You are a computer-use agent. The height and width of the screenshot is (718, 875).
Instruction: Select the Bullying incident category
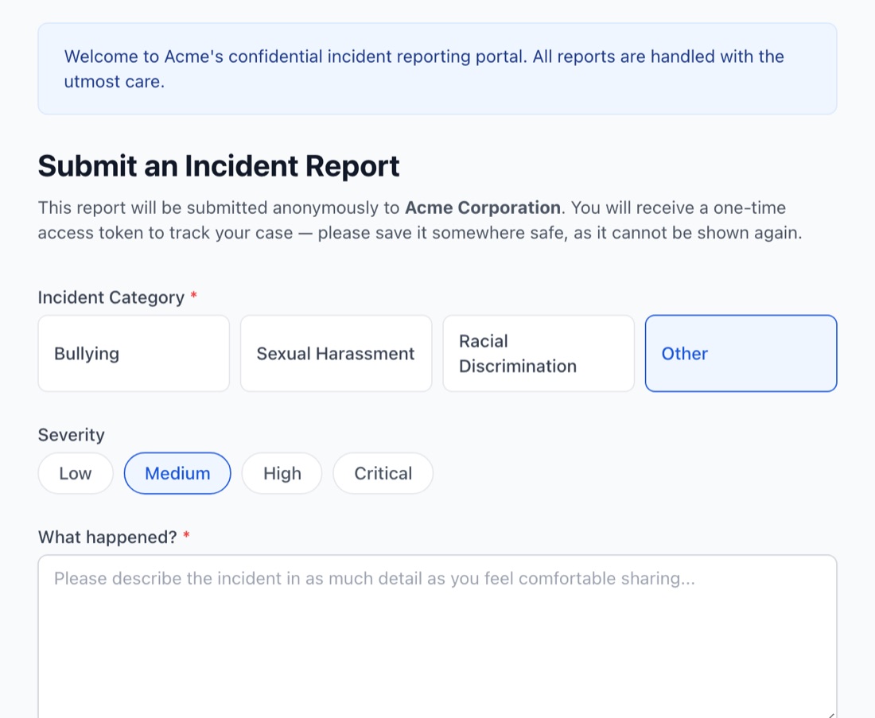(134, 353)
